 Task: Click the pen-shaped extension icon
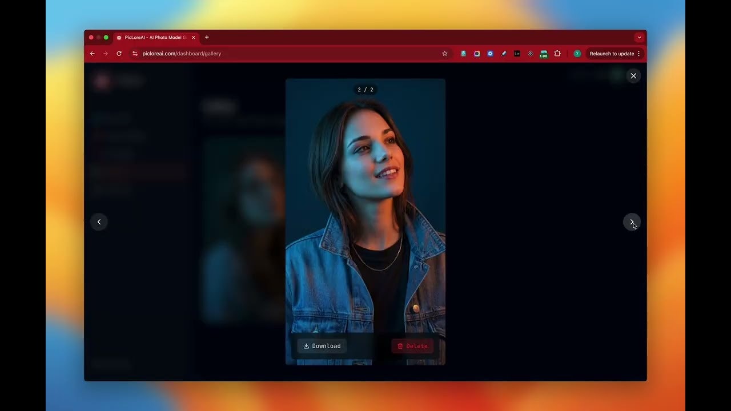pyautogui.click(x=504, y=54)
